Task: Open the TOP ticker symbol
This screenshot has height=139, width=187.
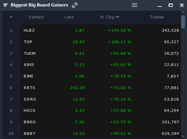Action: pyautogui.click(x=28, y=42)
